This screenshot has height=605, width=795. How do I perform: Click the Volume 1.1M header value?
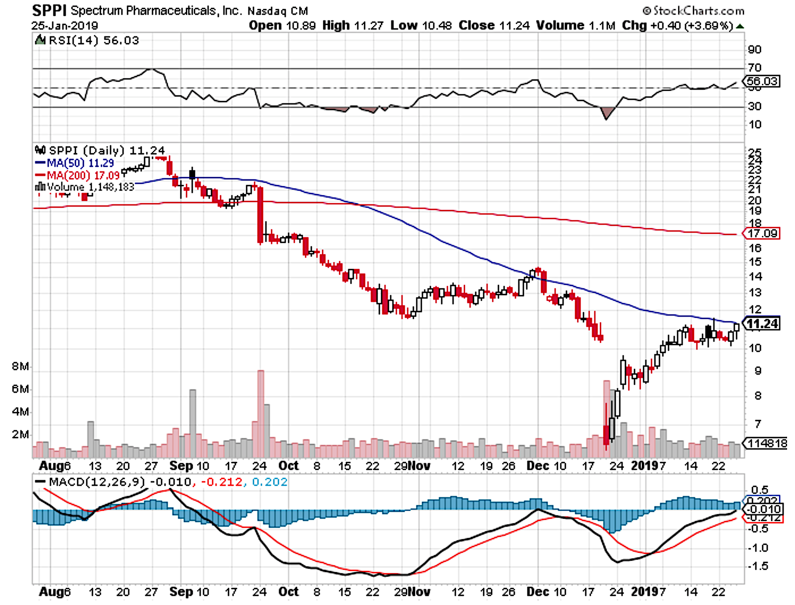pyautogui.click(x=576, y=26)
